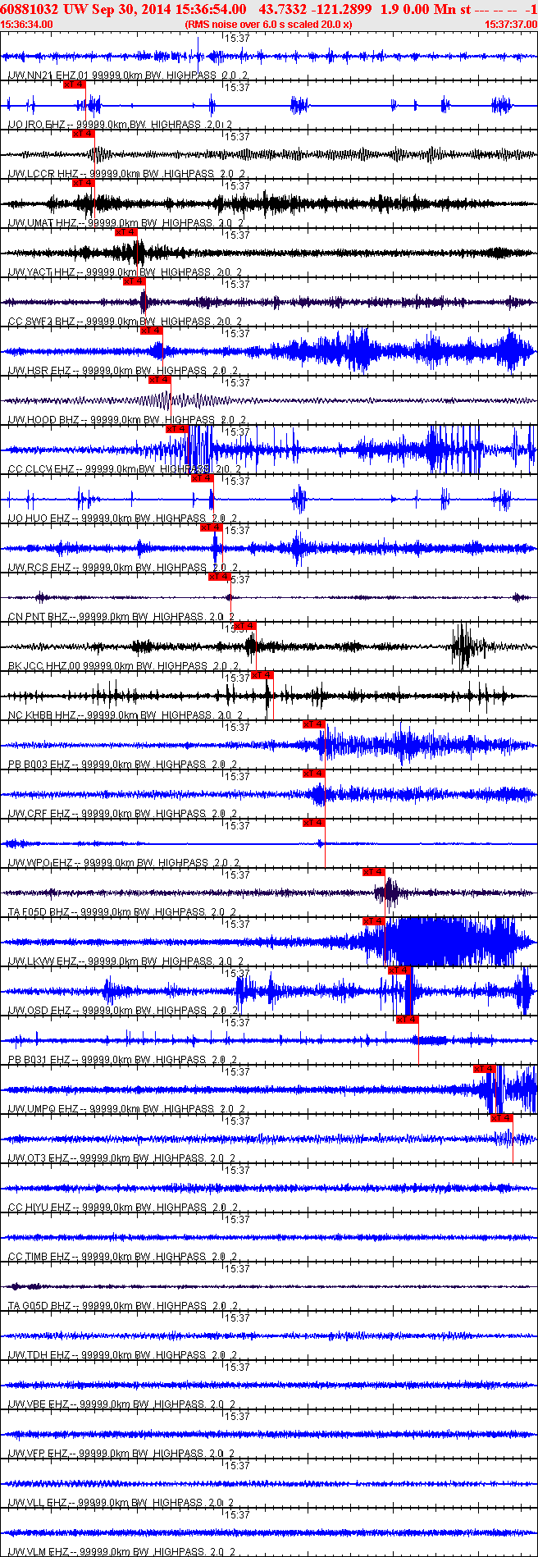The height and width of the screenshot is (1557, 538).
Task: Click the event ID 60881032 in the header
Action: coord(30,9)
